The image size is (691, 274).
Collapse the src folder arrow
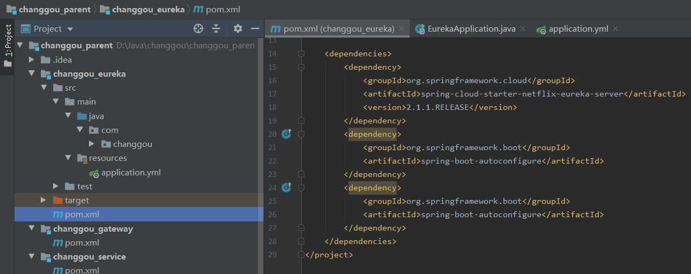44,87
